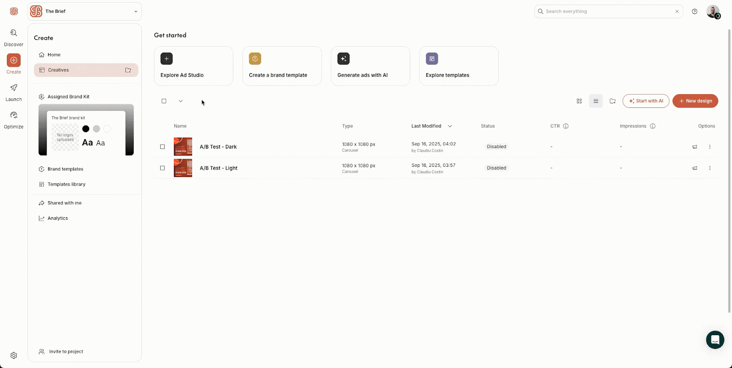Go to Analytics in the sidebar
The width and height of the screenshot is (732, 368).
[58, 218]
